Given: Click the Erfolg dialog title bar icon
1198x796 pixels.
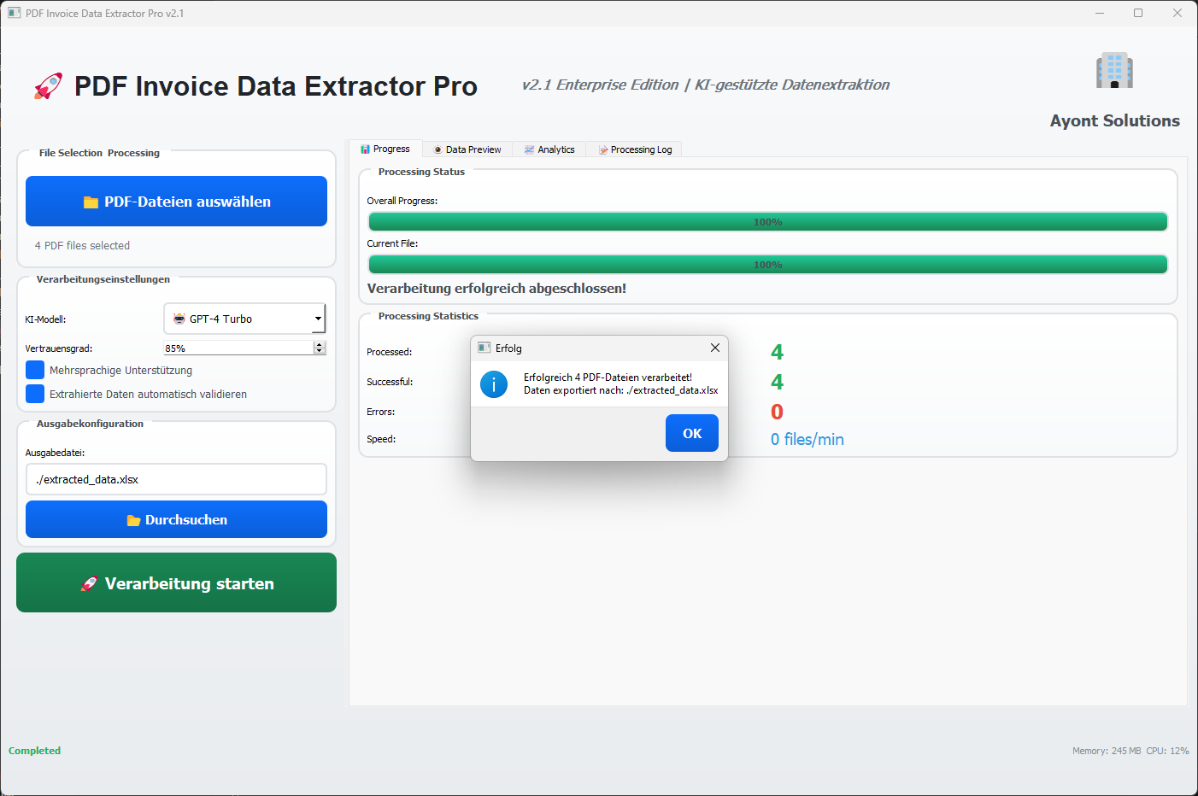Looking at the screenshot, I should click(x=484, y=348).
